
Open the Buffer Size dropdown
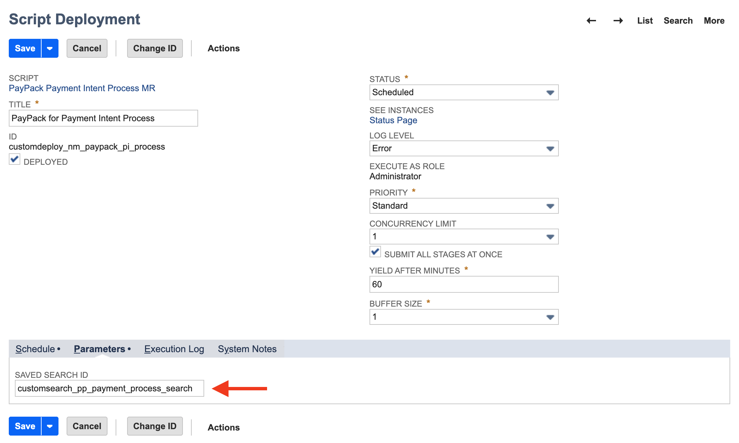pos(464,317)
